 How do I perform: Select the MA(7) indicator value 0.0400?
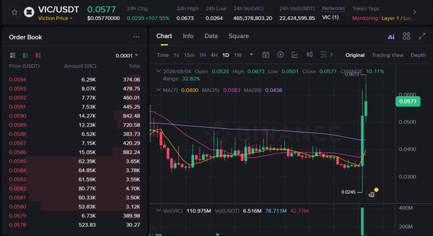189,90
